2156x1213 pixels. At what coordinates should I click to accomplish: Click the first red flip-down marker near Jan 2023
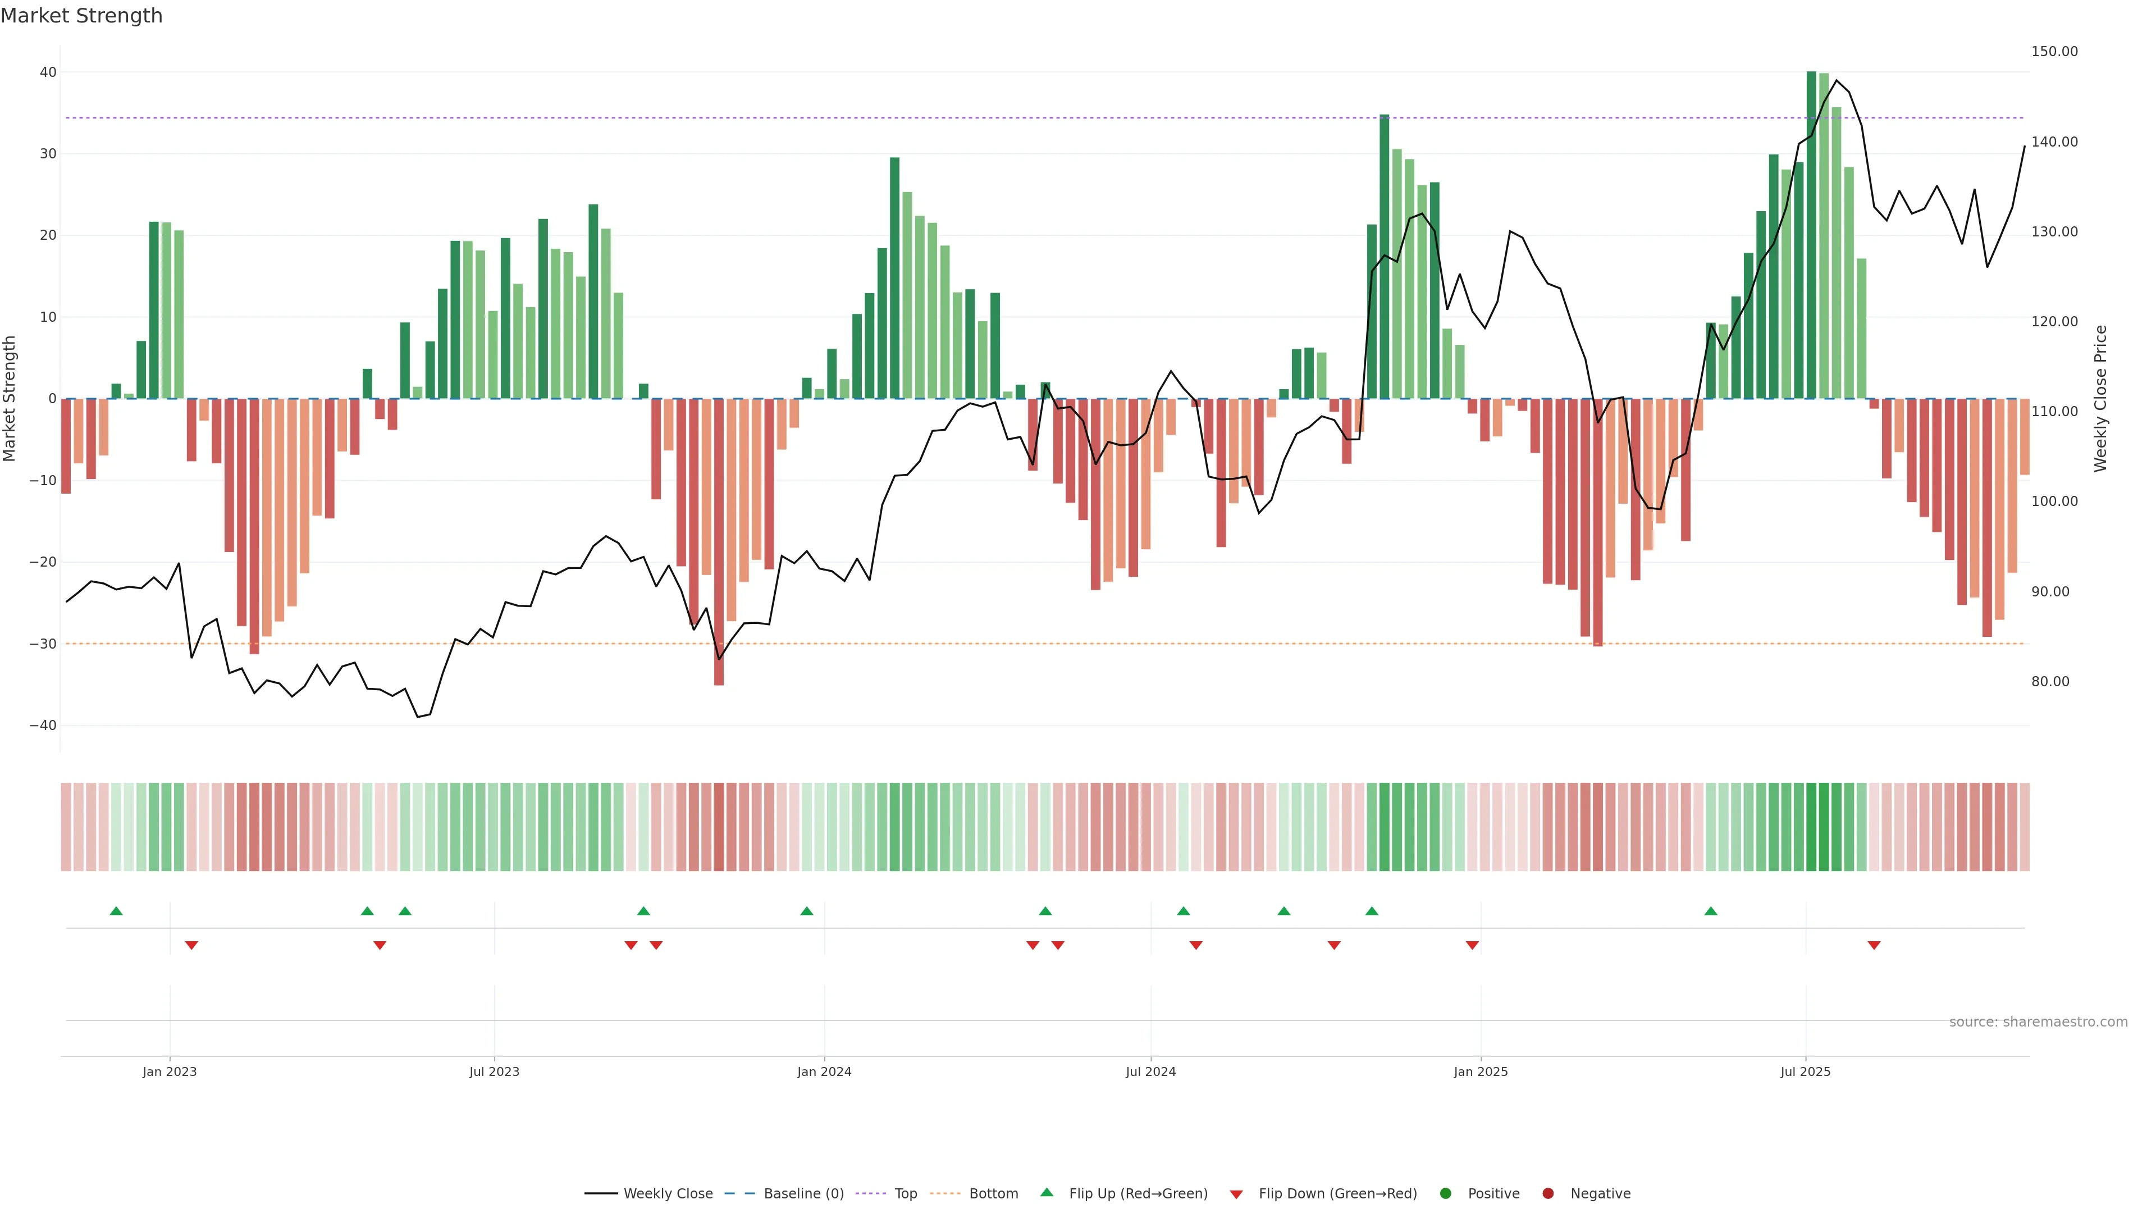click(191, 945)
